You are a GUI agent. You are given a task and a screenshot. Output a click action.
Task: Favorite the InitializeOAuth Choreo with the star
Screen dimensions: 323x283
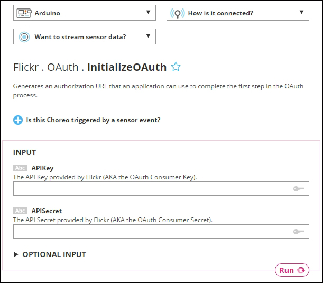(176, 67)
